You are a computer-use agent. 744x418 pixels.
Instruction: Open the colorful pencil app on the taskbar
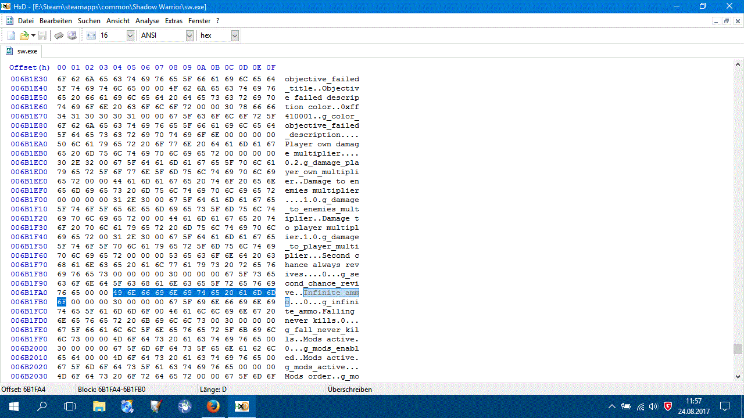(156, 406)
